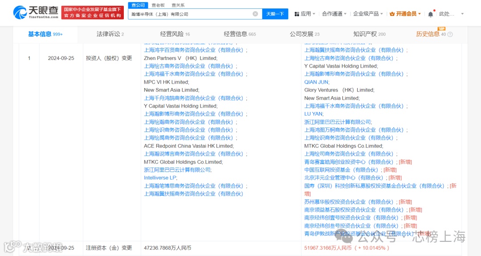This screenshot has width=481, height=256.
Task: Open the 上海绘司商务咨询合伙企业 link
Action: point(349,154)
